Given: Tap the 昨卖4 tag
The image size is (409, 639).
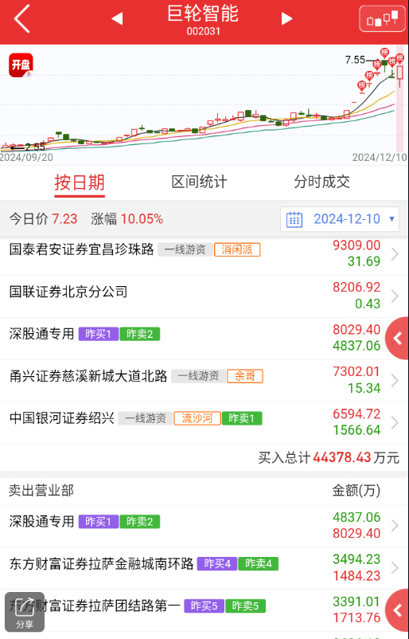Looking at the screenshot, I should click(x=259, y=563).
